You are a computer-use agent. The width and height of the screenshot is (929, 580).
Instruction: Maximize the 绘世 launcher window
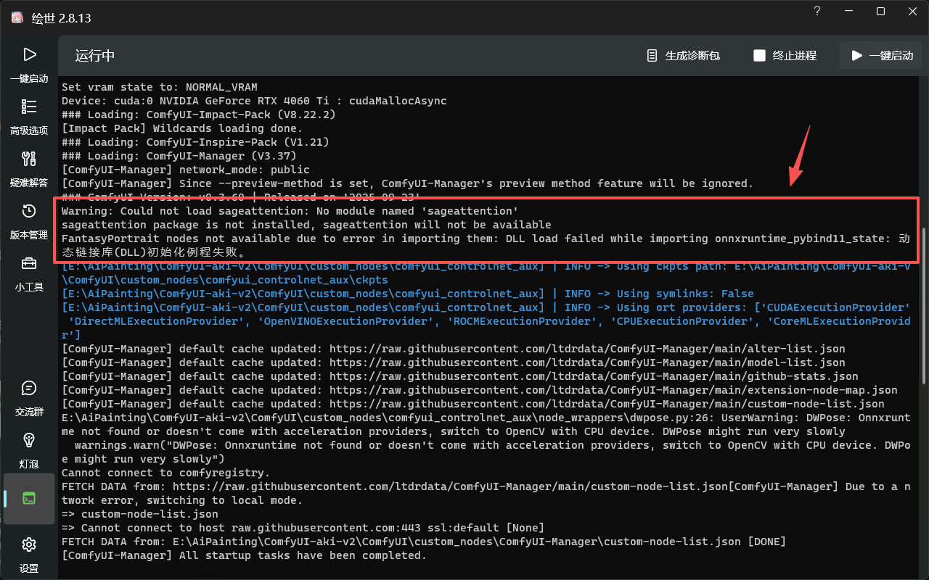click(x=880, y=12)
